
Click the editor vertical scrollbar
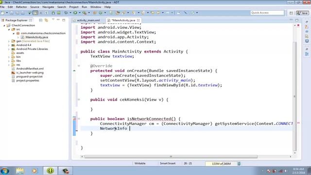[x=295, y=96]
